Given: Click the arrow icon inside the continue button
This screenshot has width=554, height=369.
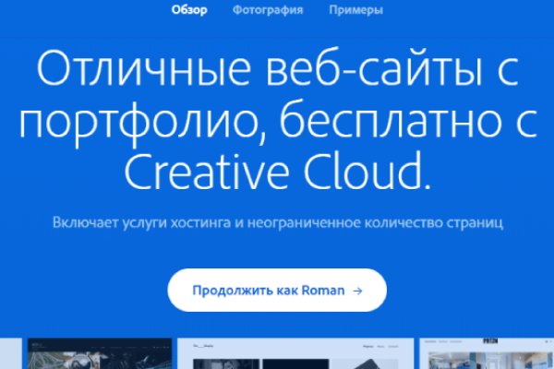Looking at the screenshot, I should [x=357, y=291].
